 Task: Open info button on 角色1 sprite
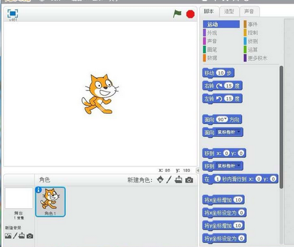(38, 190)
